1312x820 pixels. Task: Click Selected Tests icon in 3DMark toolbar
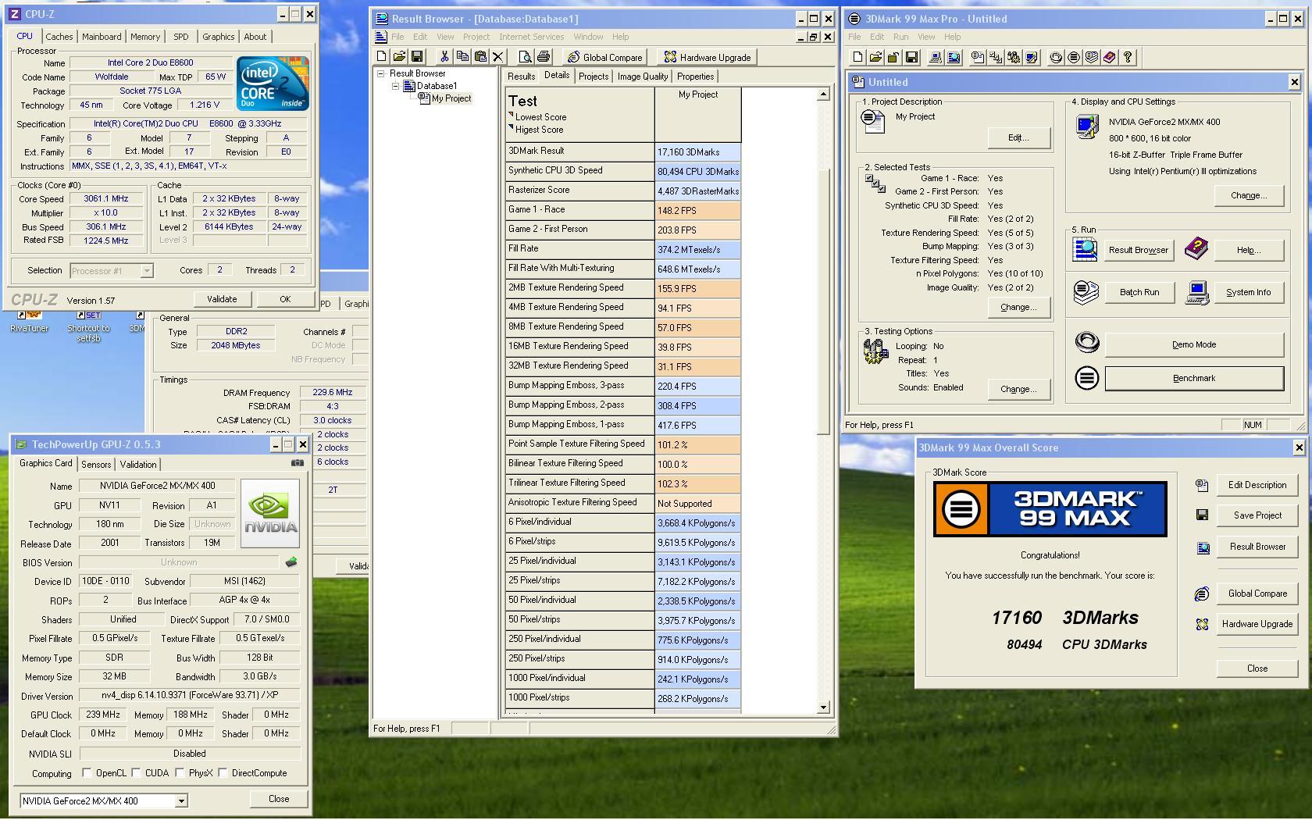[x=996, y=57]
